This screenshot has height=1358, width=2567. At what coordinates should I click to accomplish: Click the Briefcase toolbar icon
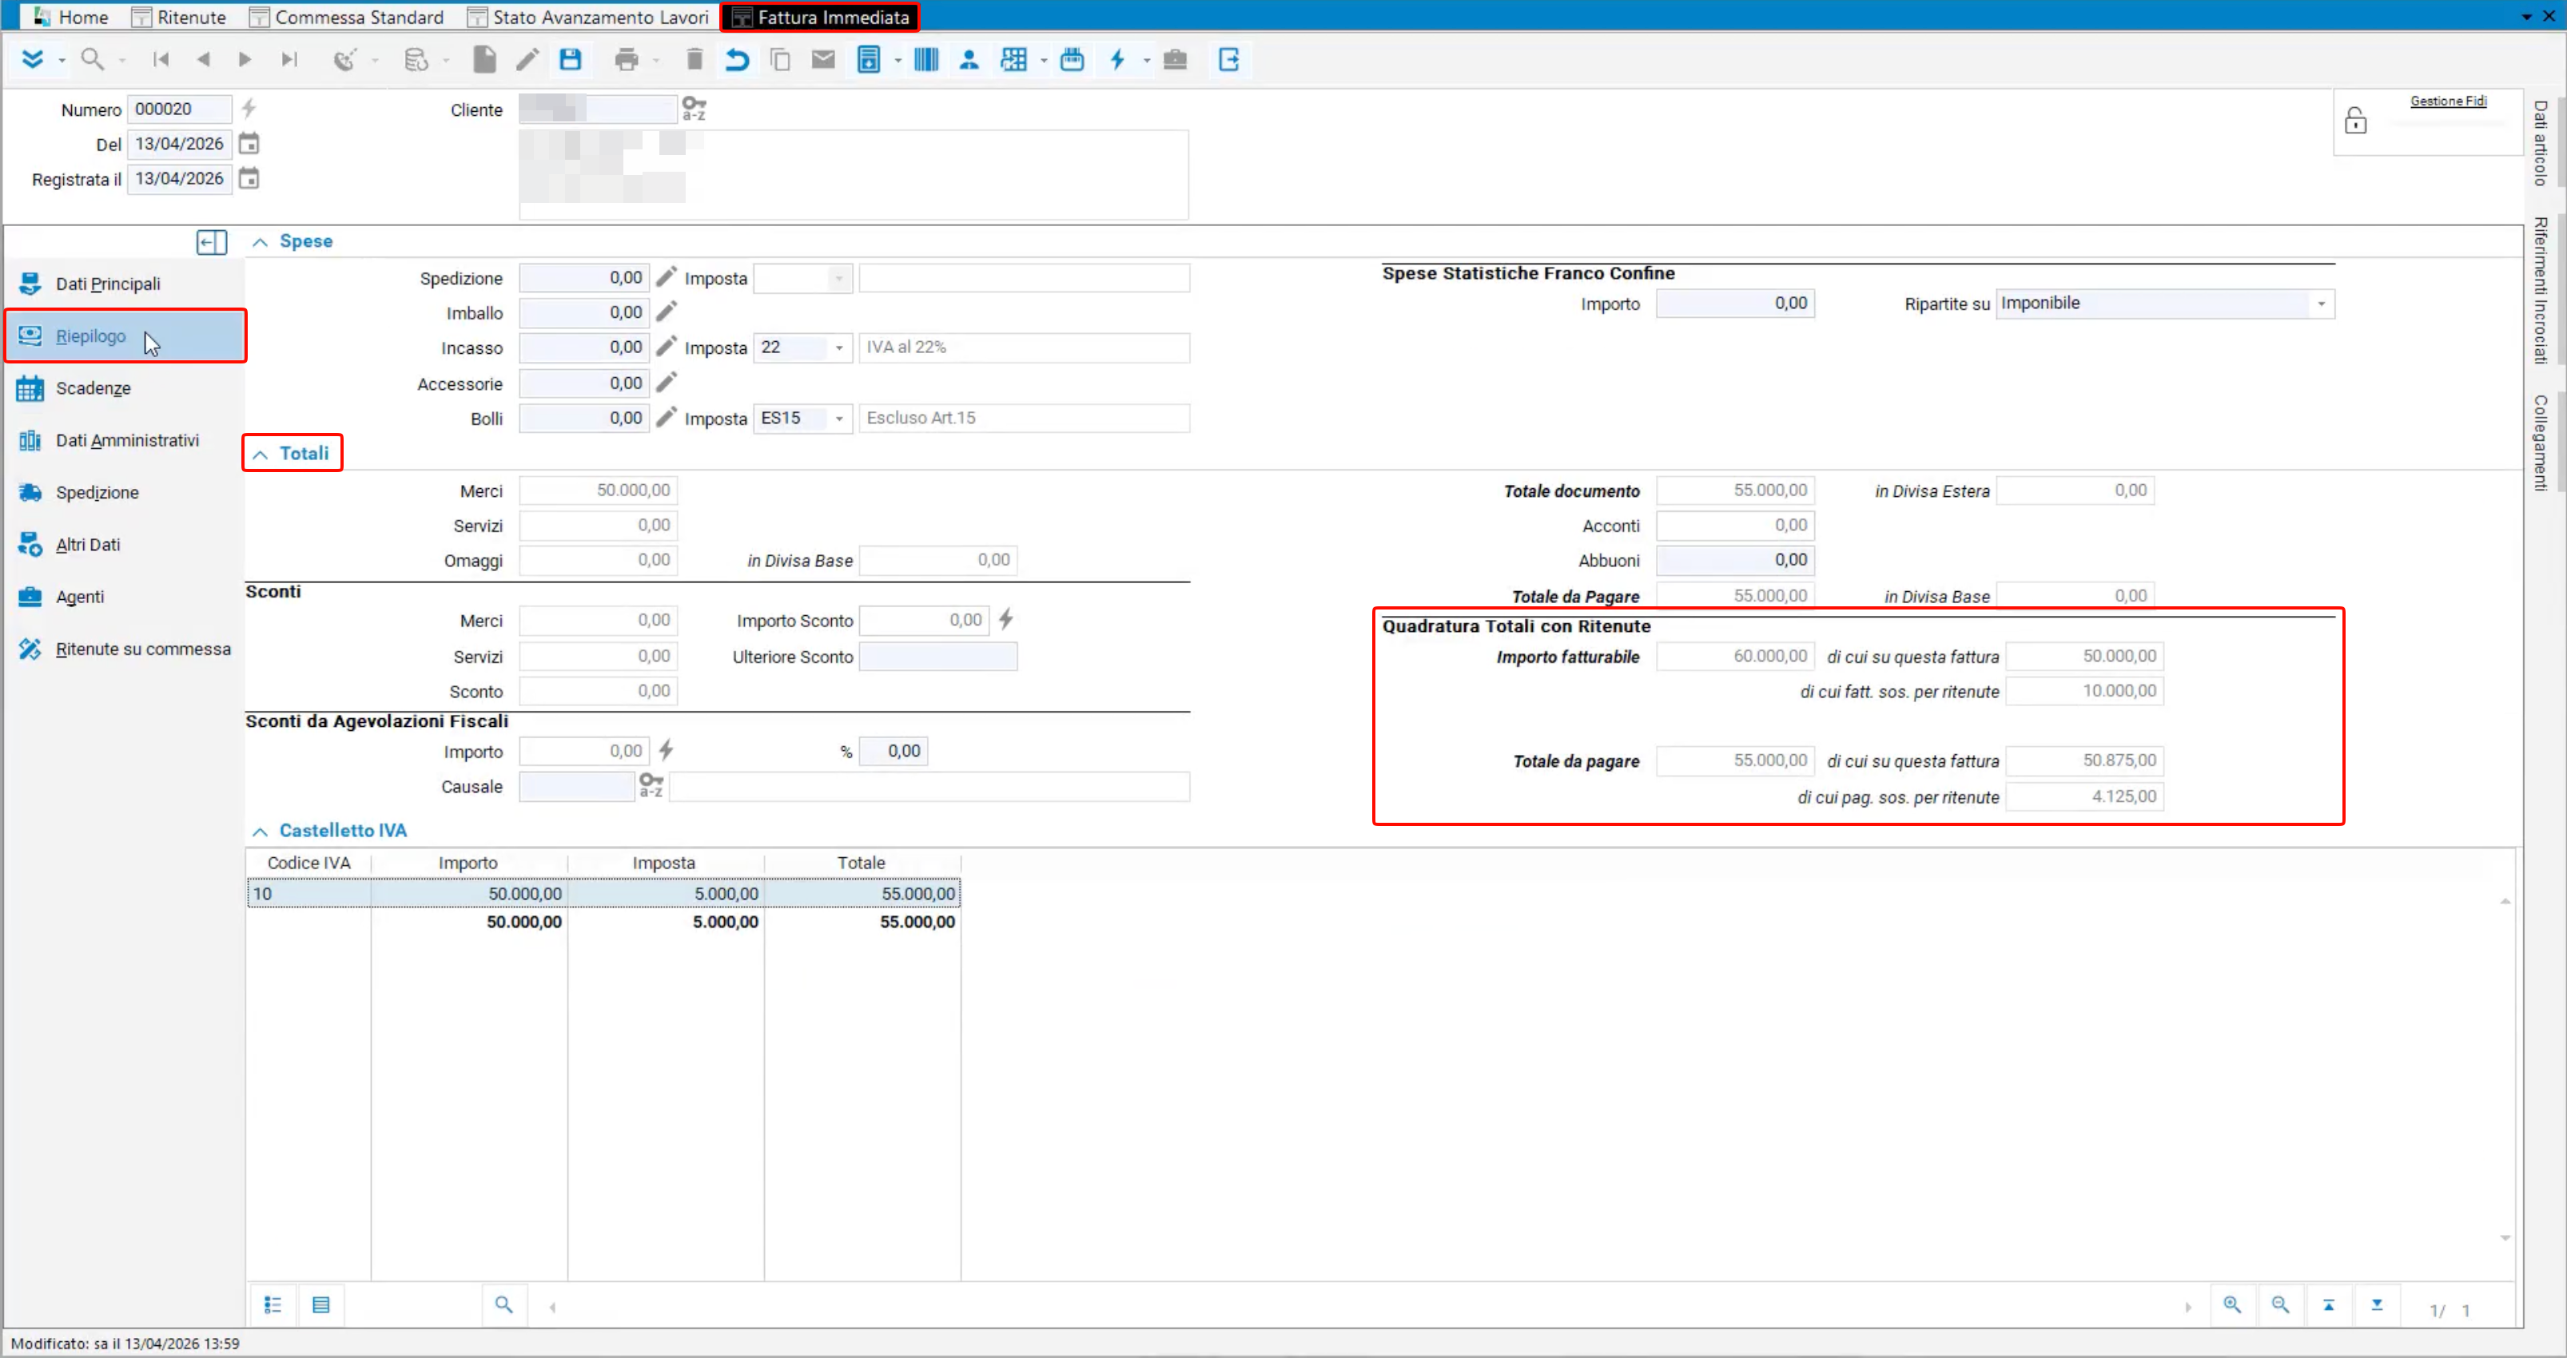pyautogui.click(x=1175, y=60)
